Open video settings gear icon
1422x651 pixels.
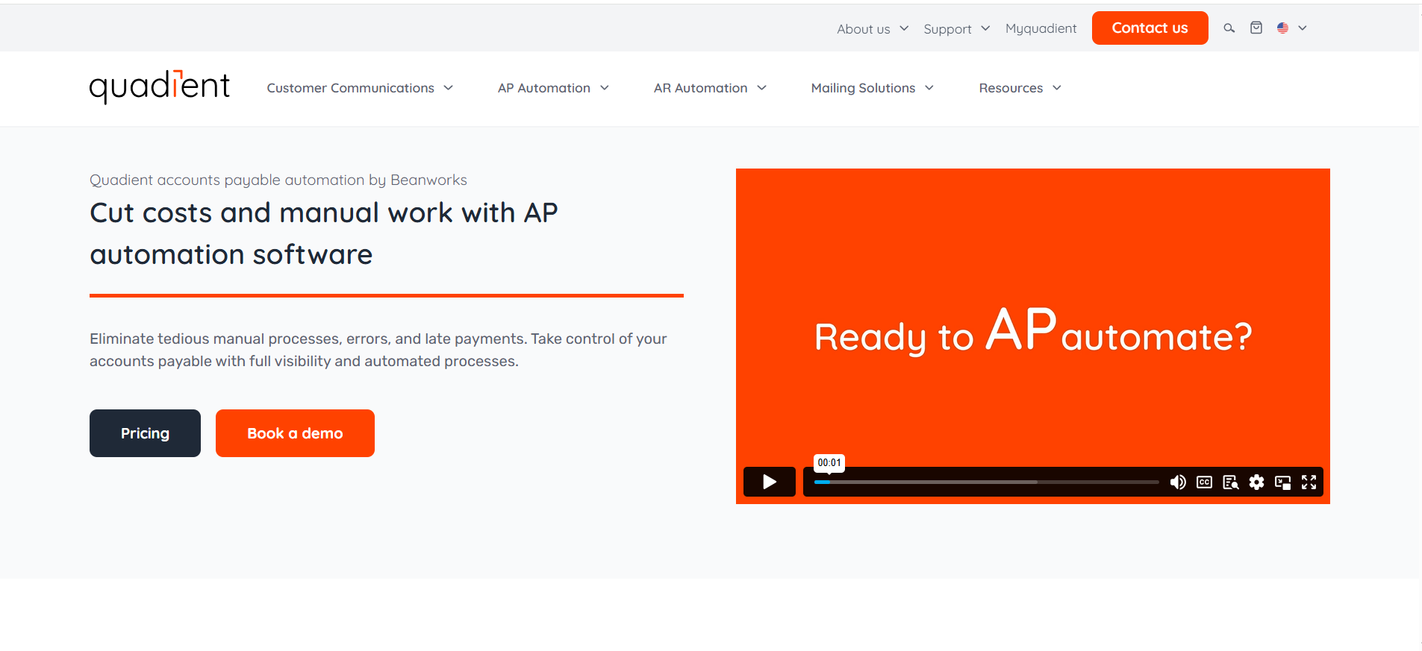click(x=1257, y=482)
